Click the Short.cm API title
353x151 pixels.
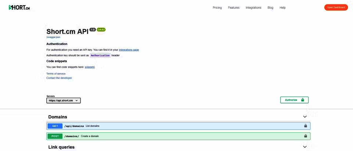click(67, 31)
